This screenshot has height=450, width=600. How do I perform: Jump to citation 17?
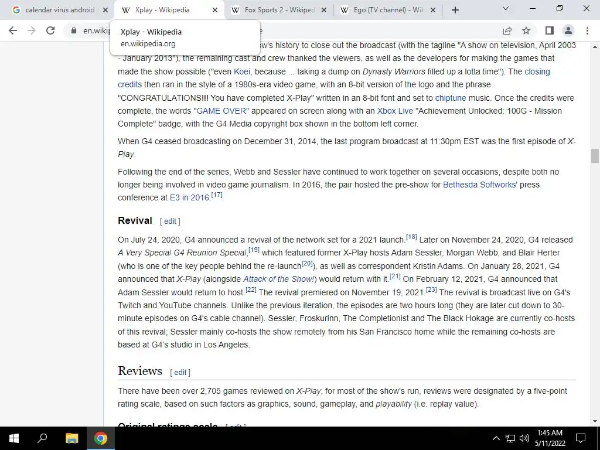[217, 195]
